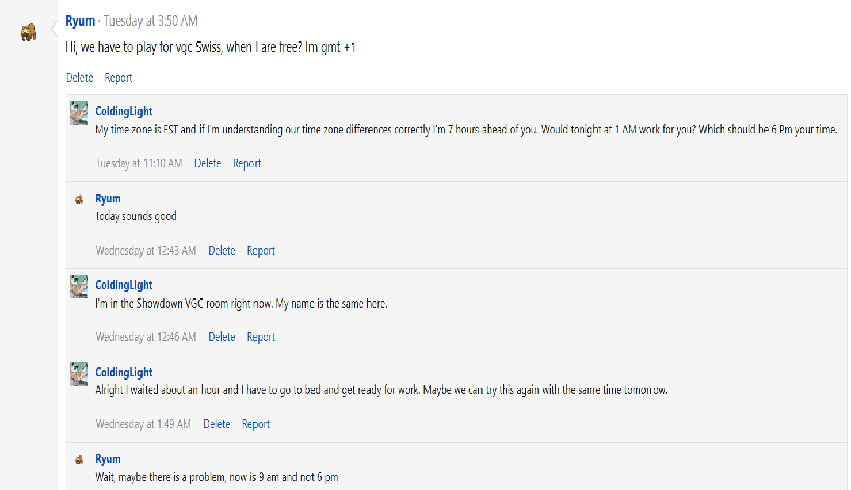
Task: Delete the Wednesday 12:46 AM comment
Action: coord(222,337)
